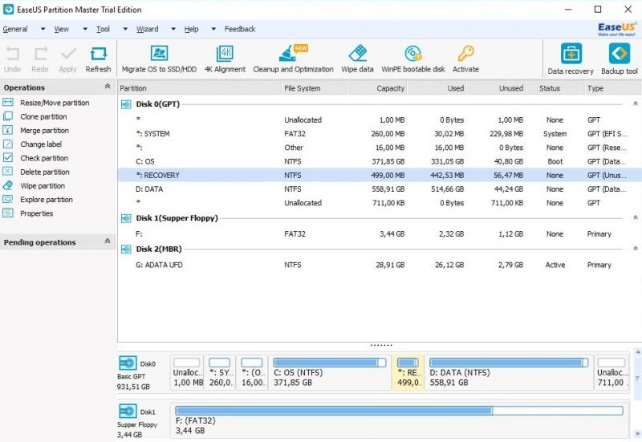Viewport: 642px width, 442px height.
Task: Click the disk map scrollbar down arrow
Action: pos(637,434)
